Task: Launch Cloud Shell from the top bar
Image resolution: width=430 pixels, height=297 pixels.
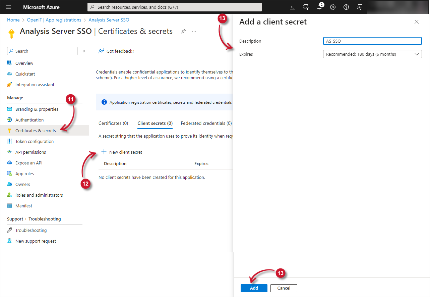Action: tap(293, 7)
